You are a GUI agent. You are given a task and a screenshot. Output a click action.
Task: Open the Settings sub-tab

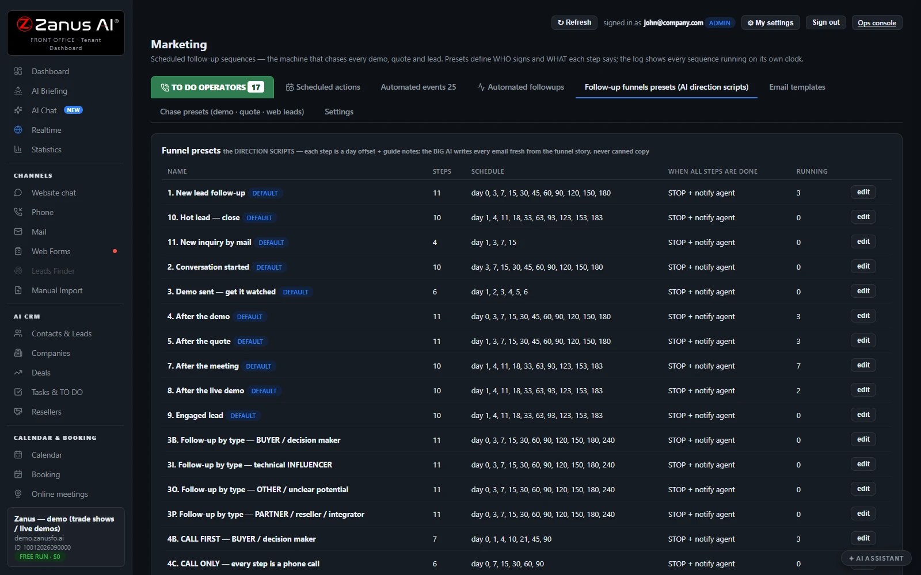(339, 112)
